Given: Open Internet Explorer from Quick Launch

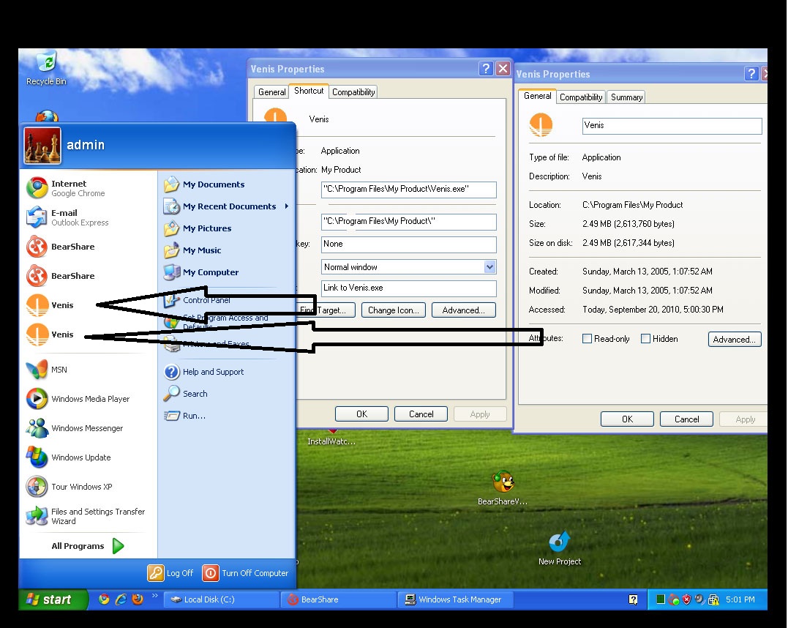Looking at the screenshot, I should [x=121, y=599].
